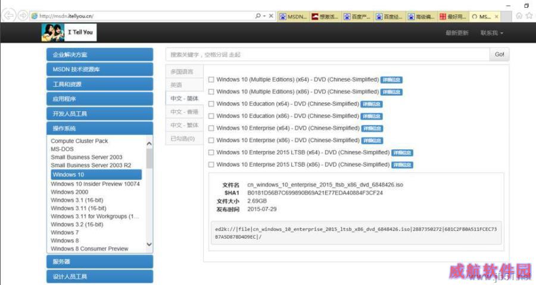The image size is (536, 285).
Task: Select MS-DOS in the OS list
Action: (x=62, y=149)
